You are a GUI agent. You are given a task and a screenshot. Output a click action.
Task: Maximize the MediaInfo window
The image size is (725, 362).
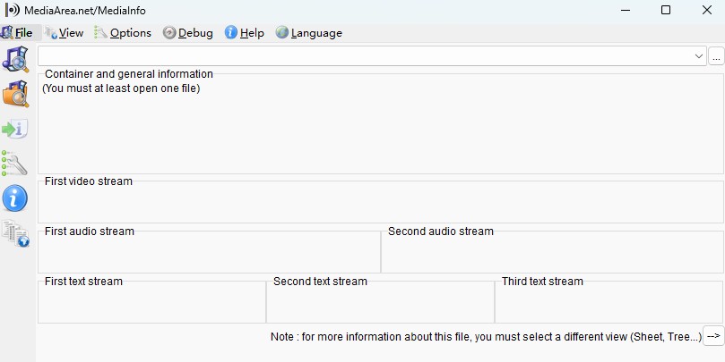coord(665,10)
